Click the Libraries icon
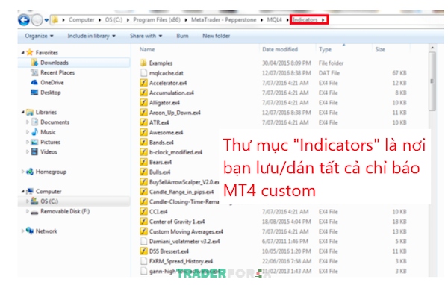This screenshot has height=285, width=448. click(30, 112)
